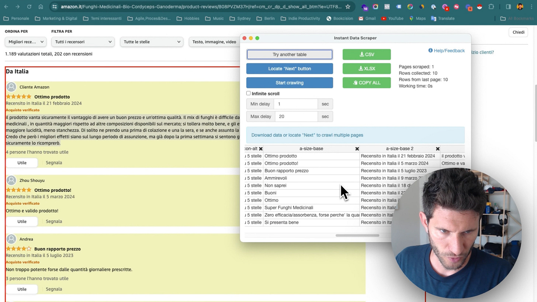Report Zhou Shouyu's review via Segnala
The width and height of the screenshot is (537, 302).
pos(54,221)
